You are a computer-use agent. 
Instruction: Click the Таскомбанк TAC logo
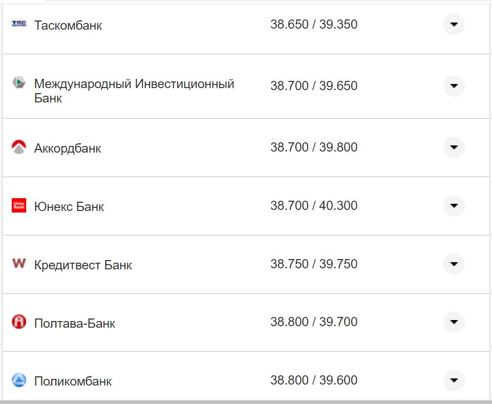[x=18, y=24]
